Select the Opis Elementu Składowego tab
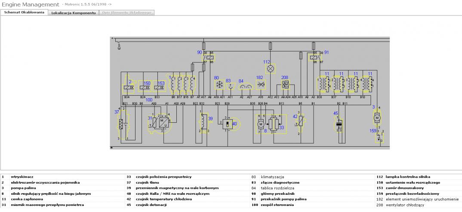The width and height of the screenshot is (462, 212). (127, 13)
